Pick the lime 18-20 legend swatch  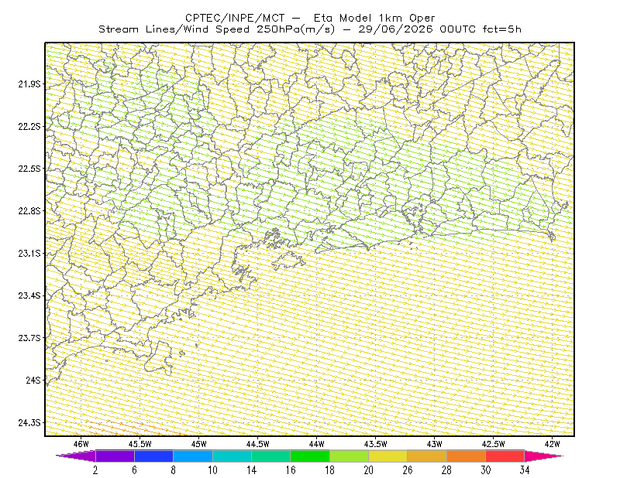[x=350, y=456]
